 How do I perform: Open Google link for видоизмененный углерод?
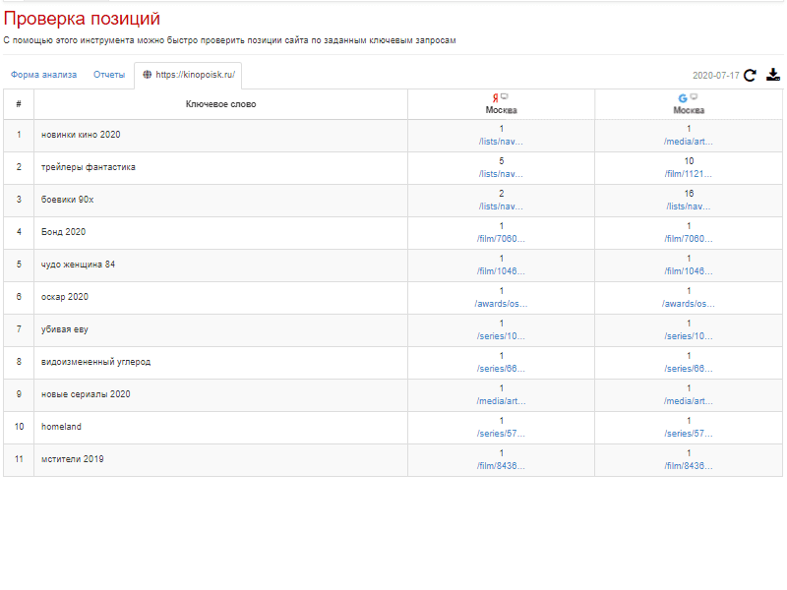point(689,369)
